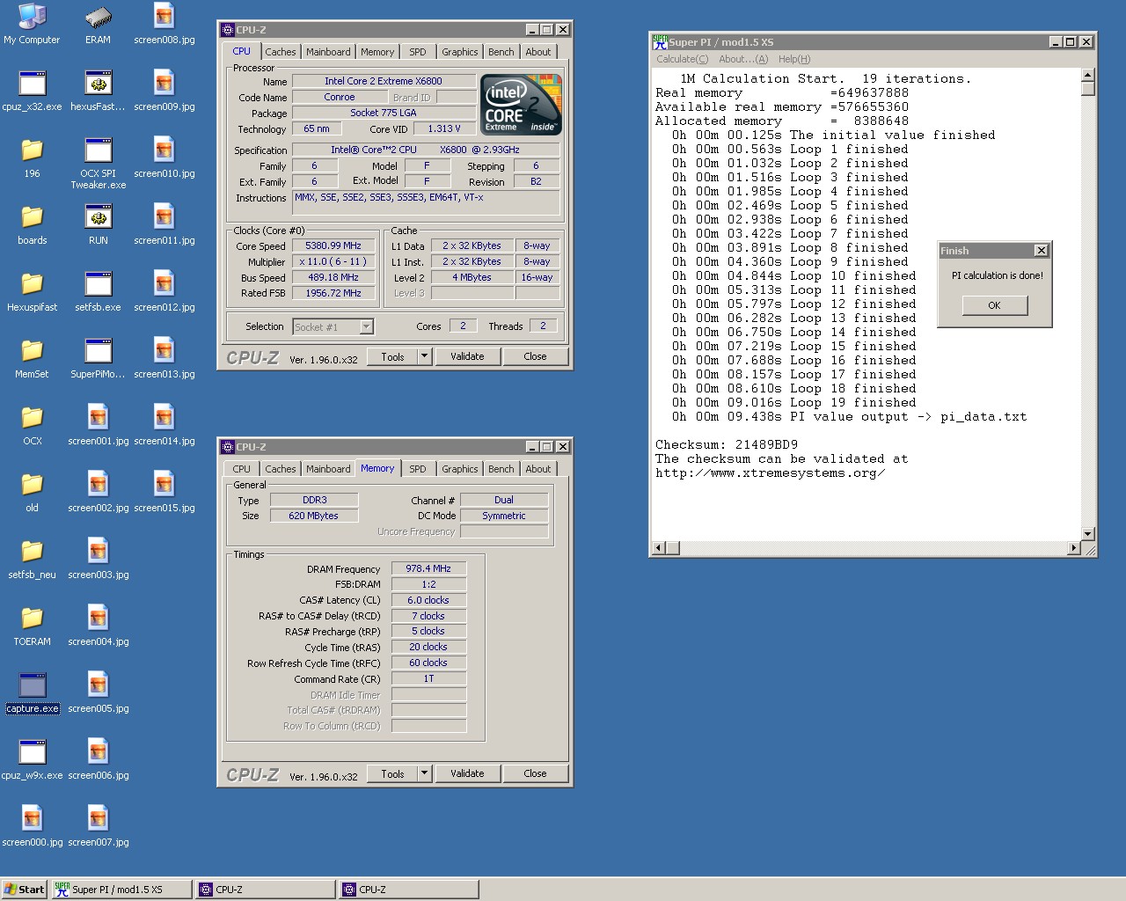The height and width of the screenshot is (901, 1126).
Task: Open Calculate menu in Super PI
Action: [x=682, y=59]
